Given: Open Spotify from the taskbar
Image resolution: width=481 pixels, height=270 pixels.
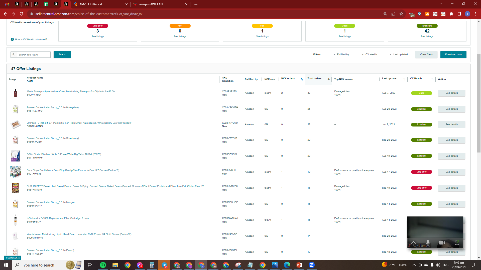Looking at the screenshot, I should click(103, 265).
